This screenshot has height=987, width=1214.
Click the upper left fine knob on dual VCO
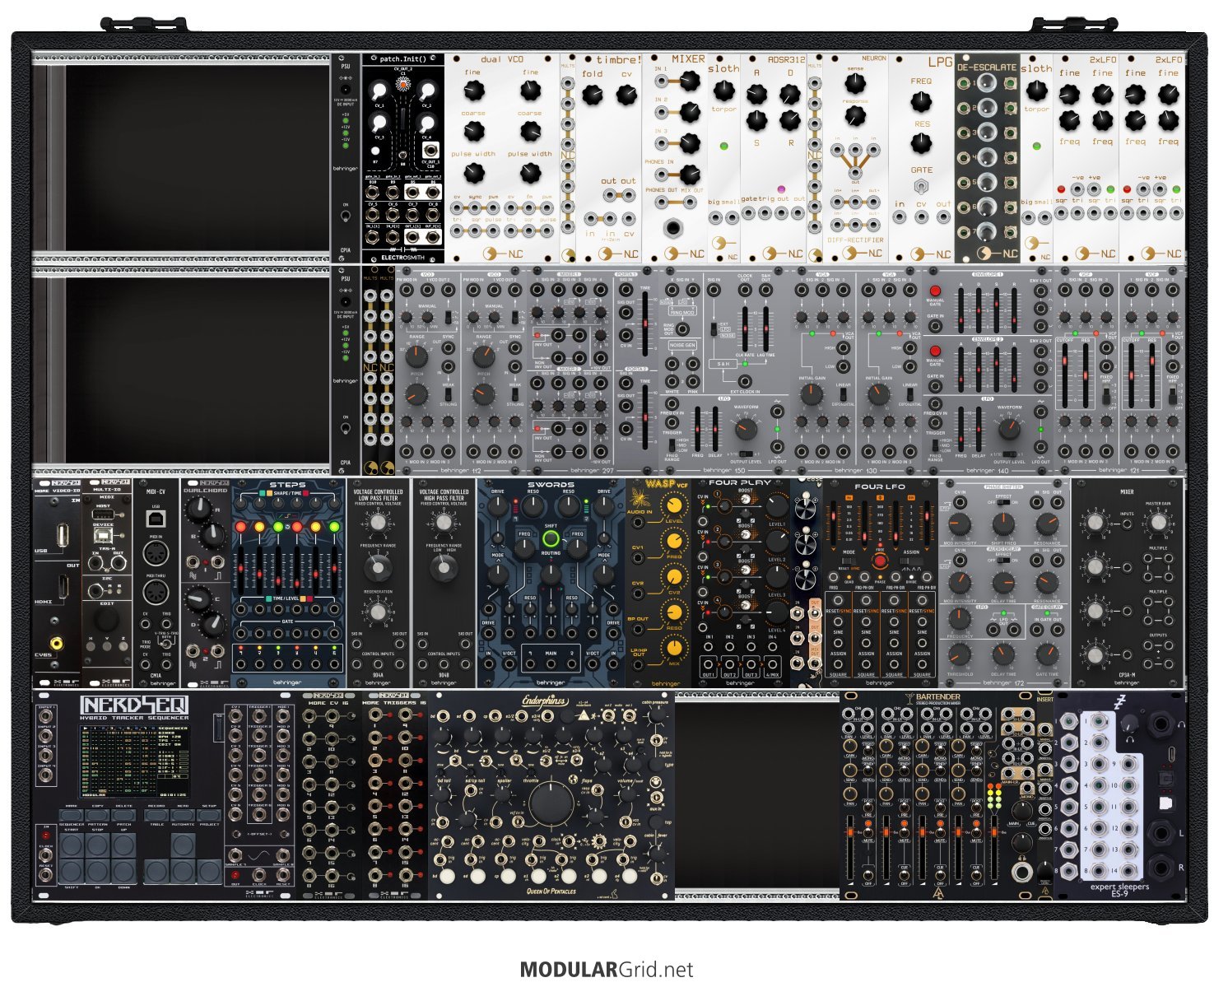473,91
